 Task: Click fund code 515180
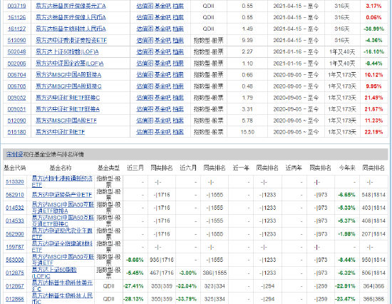coord(17,132)
